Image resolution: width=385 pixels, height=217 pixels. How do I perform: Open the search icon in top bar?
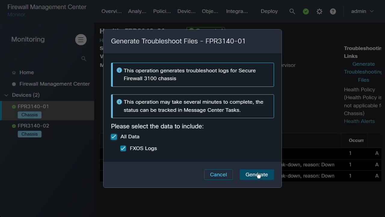[292, 11]
